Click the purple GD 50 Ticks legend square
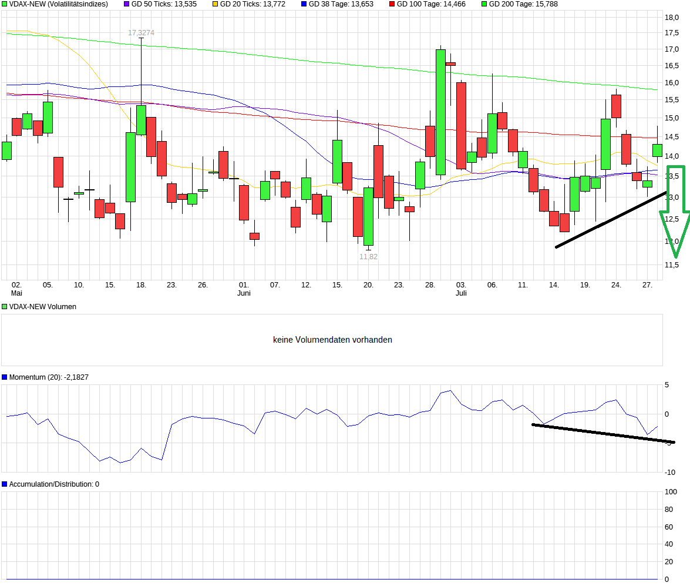The width and height of the screenshot is (690, 586). click(x=127, y=4)
